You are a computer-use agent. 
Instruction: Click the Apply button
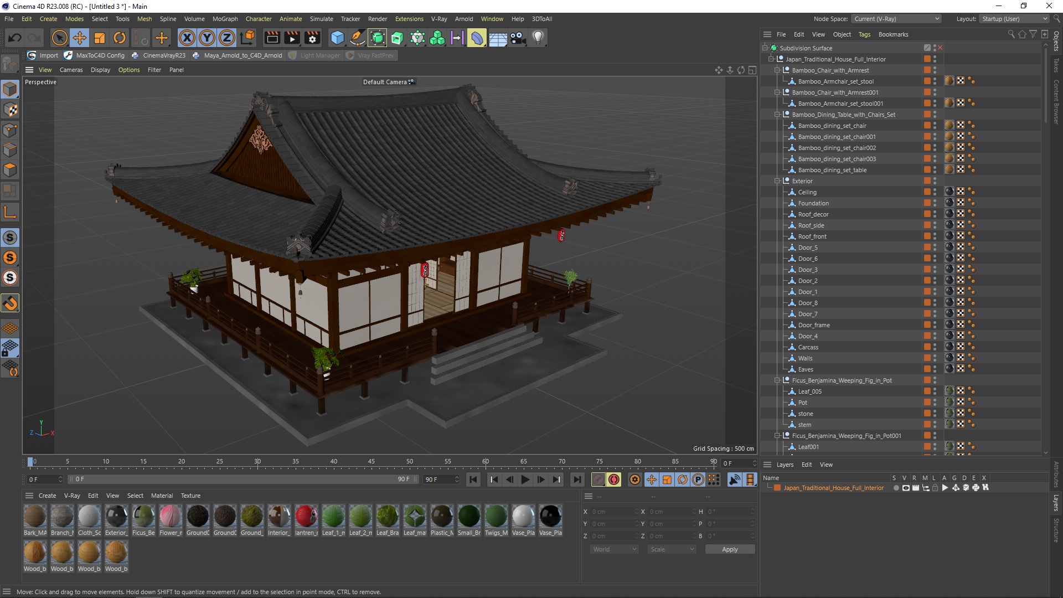click(730, 549)
